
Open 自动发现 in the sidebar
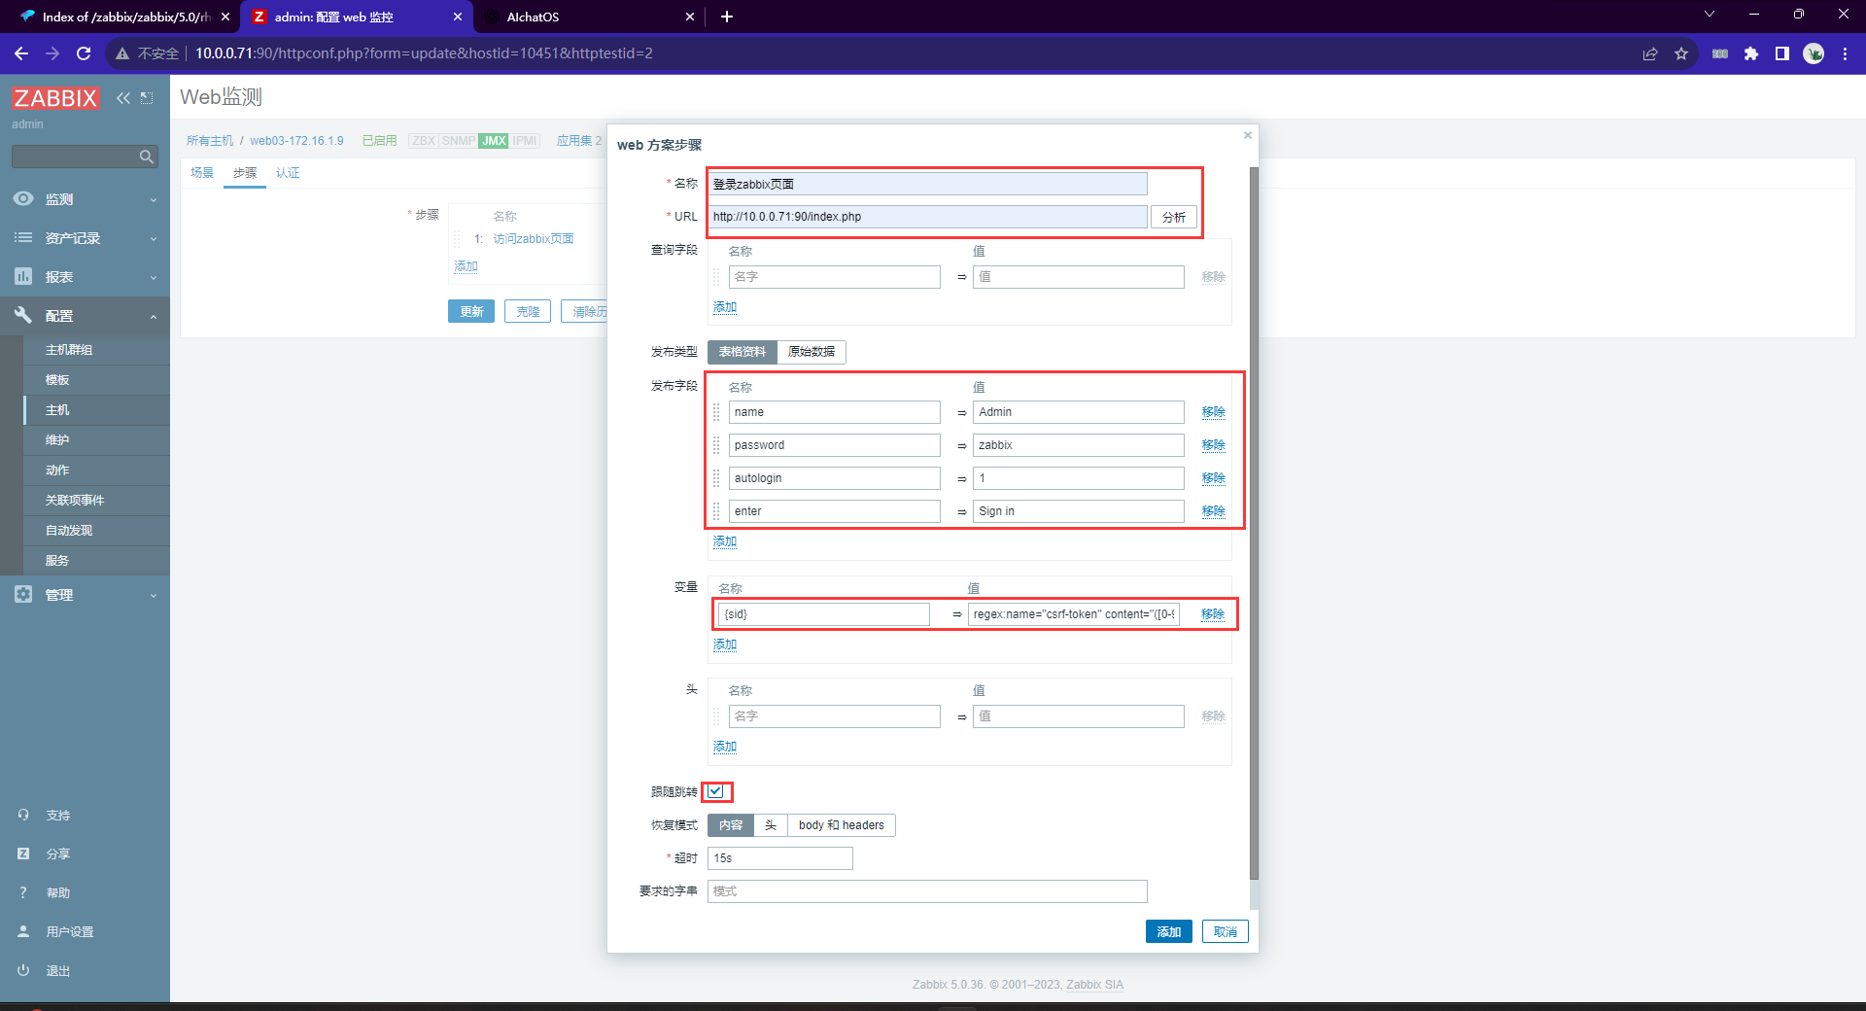[x=69, y=531]
